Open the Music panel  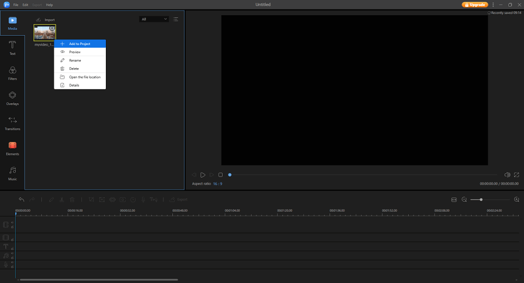(x=12, y=173)
